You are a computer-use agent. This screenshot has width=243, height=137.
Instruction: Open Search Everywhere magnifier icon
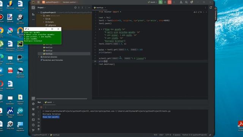[186, 2]
